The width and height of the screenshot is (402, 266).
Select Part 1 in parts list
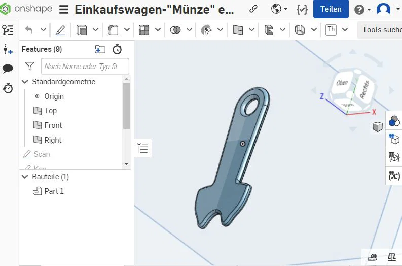point(54,191)
